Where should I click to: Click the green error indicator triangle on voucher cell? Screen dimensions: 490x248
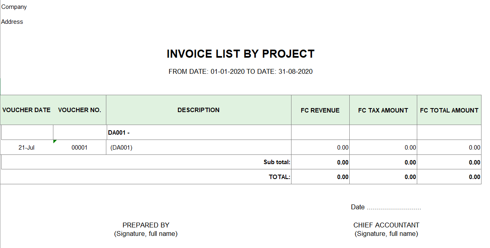(55, 141)
